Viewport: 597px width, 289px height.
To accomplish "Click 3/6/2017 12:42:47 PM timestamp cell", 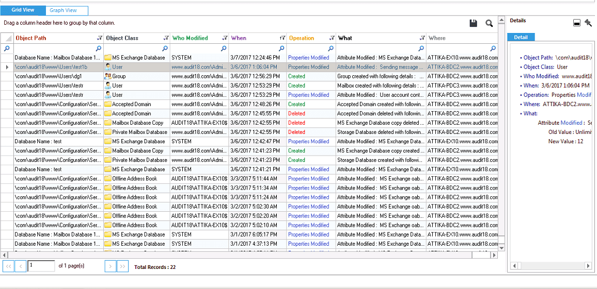I will point(258,141).
